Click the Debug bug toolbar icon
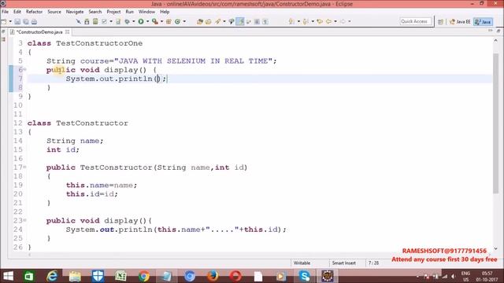The width and height of the screenshot is (504, 283). tap(128, 21)
